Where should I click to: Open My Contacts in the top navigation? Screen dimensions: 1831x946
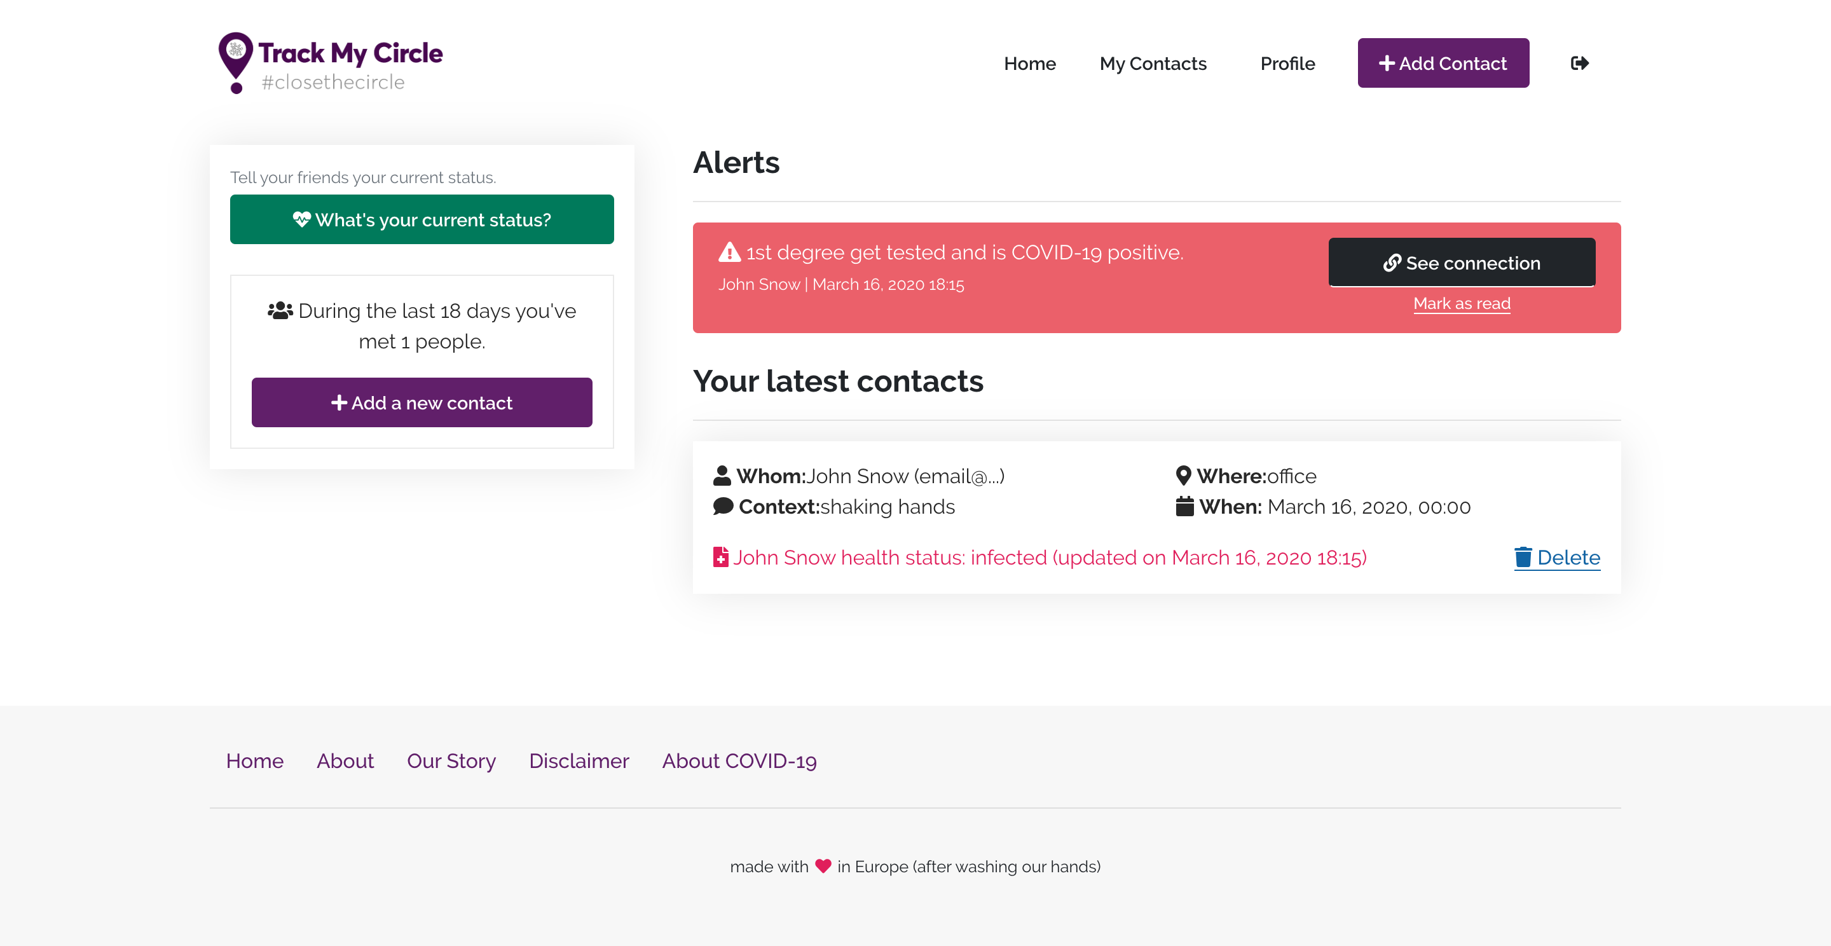(x=1153, y=63)
